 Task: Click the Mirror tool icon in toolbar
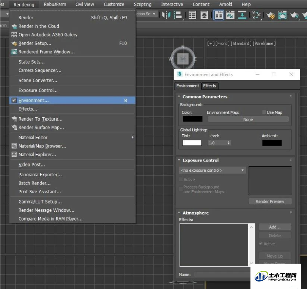[167, 15]
